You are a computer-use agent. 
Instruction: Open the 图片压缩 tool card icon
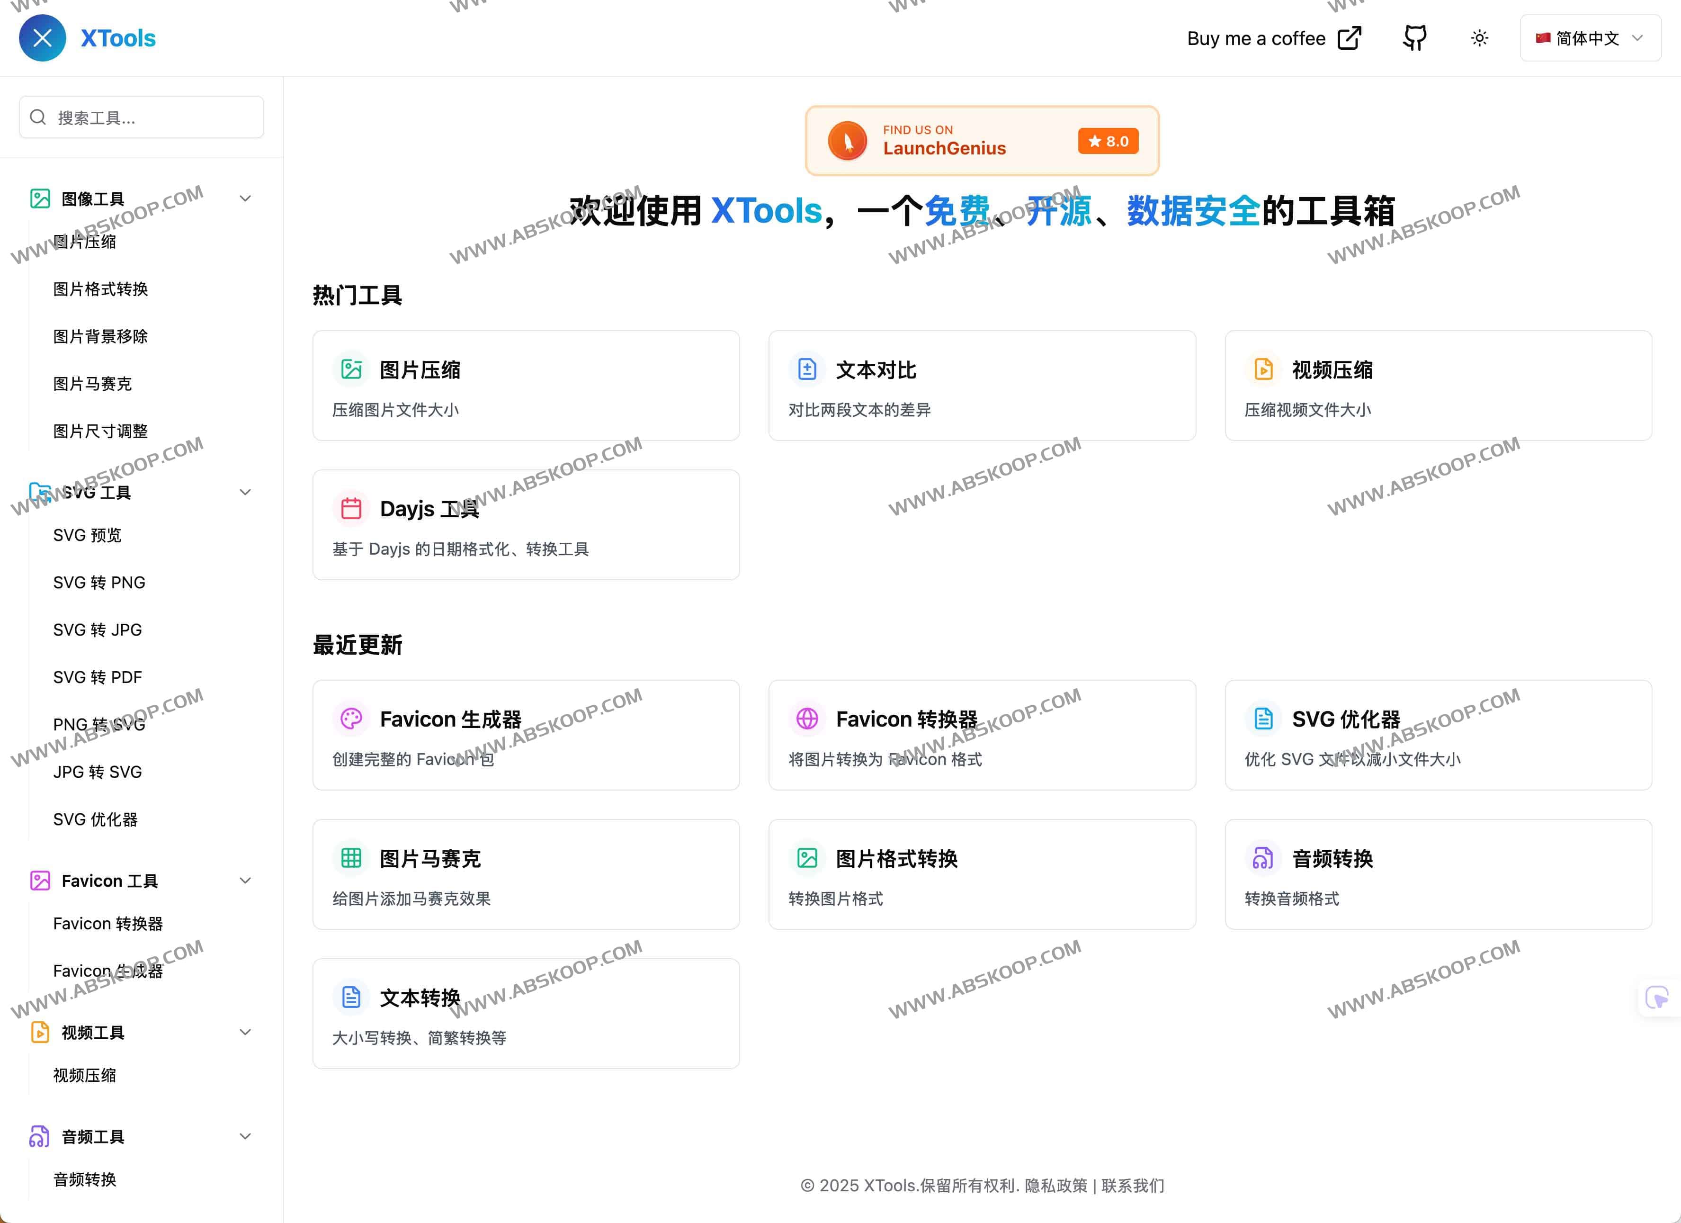351,369
